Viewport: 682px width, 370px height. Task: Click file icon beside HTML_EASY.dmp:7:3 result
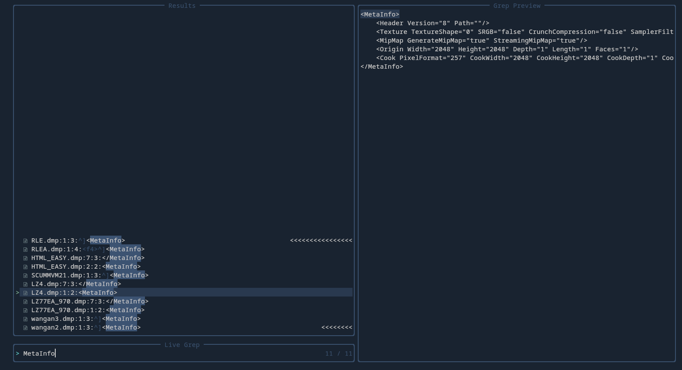coord(26,258)
